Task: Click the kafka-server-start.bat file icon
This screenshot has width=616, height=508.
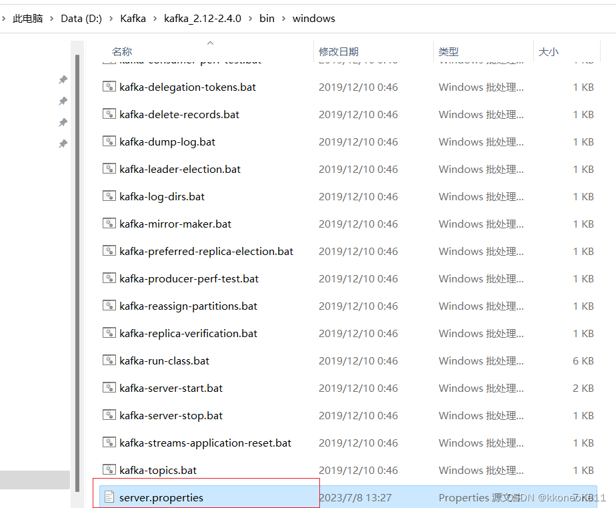Action: pyautogui.click(x=109, y=388)
